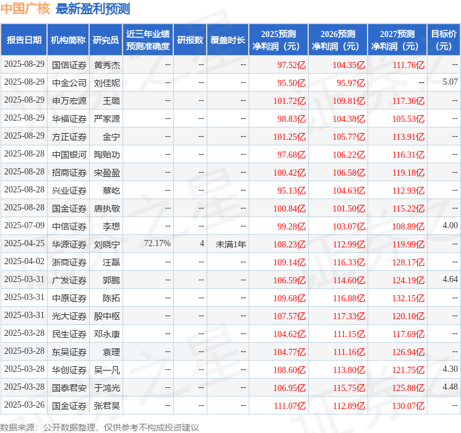461x433 pixels.
Task: Click target price 4.00
Action: click(x=450, y=225)
